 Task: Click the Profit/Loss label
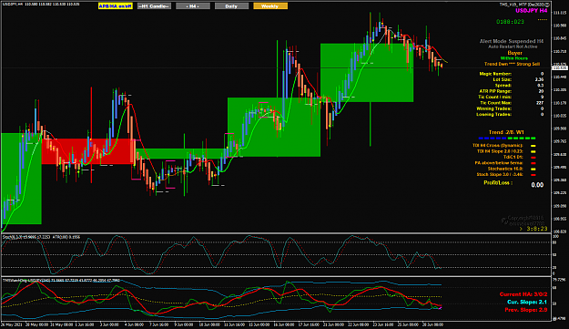pyautogui.click(x=498, y=183)
